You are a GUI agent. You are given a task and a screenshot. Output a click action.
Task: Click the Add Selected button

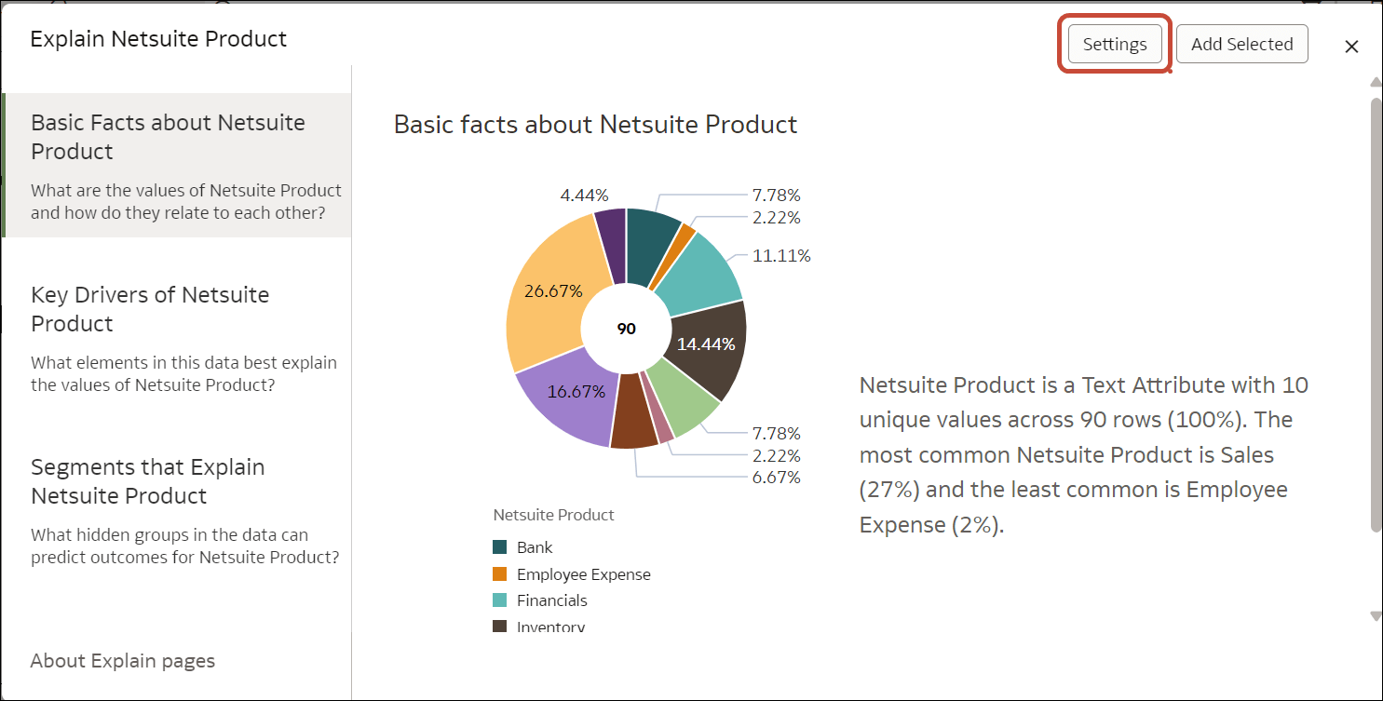point(1241,45)
